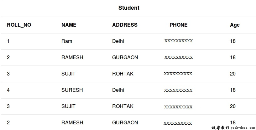Select first RAMESH name cell
The height and width of the screenshot is (130, 256).
[x=72, y=57]
